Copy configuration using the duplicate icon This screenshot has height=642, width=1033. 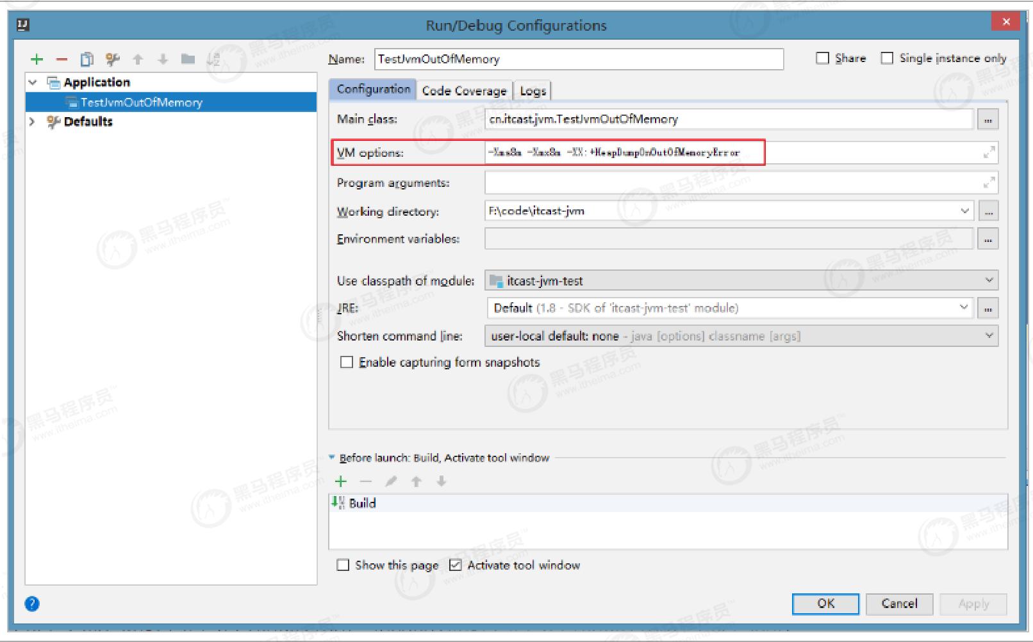(87, 60)
